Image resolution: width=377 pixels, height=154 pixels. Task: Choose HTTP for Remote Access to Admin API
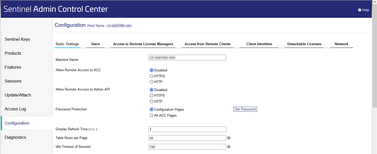coord(152,101)
